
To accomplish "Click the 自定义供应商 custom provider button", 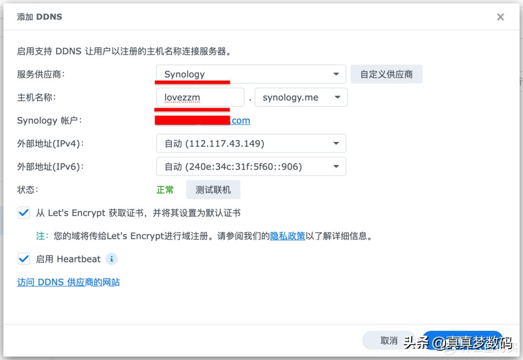I will pyautogui.click(x=386, y=74).
